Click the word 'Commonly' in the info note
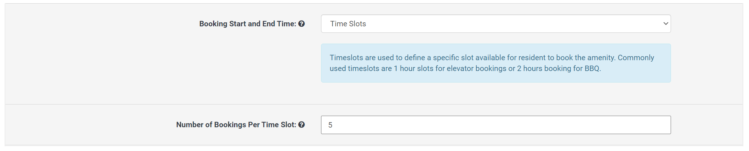 click(636, 58)
